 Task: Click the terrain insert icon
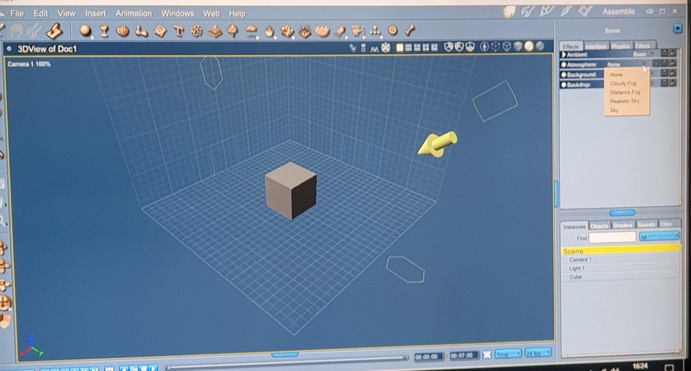click(215, 31)
